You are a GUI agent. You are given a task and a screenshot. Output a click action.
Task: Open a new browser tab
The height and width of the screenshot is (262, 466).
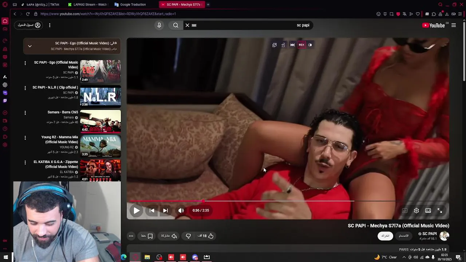208,4
